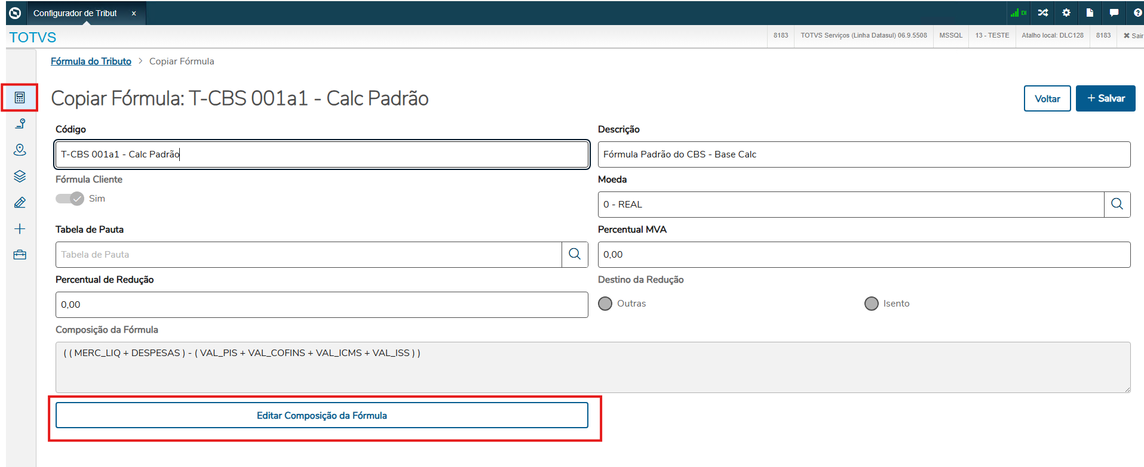Click the page title Copiar Fórmula heading
1144x467 pixels.
pos(240,98)
